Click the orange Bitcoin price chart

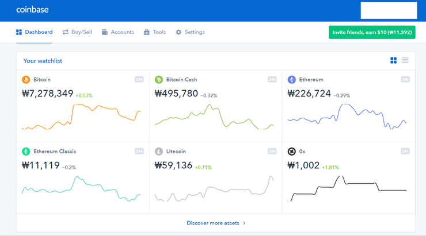[x=81, y=117]
